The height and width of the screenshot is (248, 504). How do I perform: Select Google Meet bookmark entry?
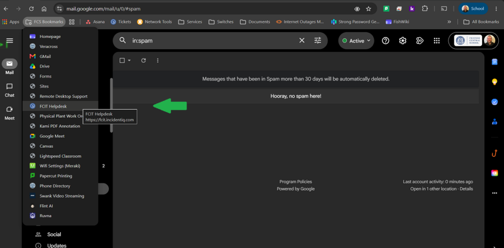pyautogui.click(x=61, y=136)
